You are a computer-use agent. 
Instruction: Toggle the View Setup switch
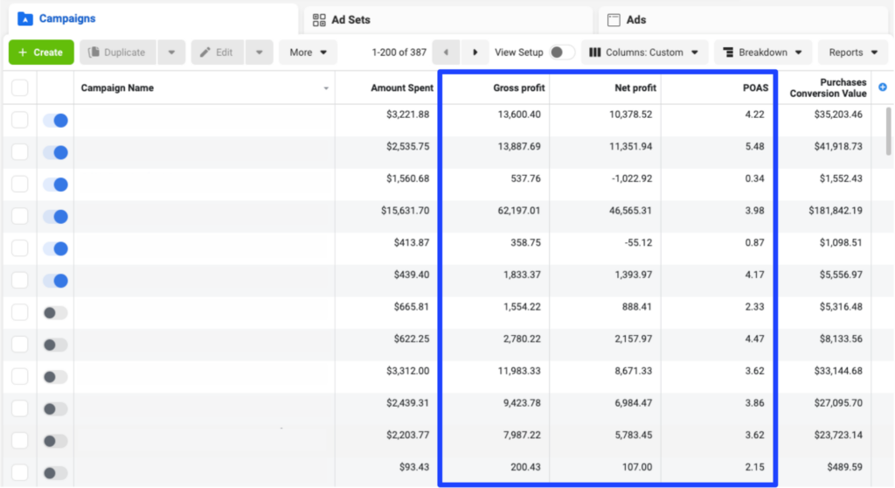click(562, 52)
